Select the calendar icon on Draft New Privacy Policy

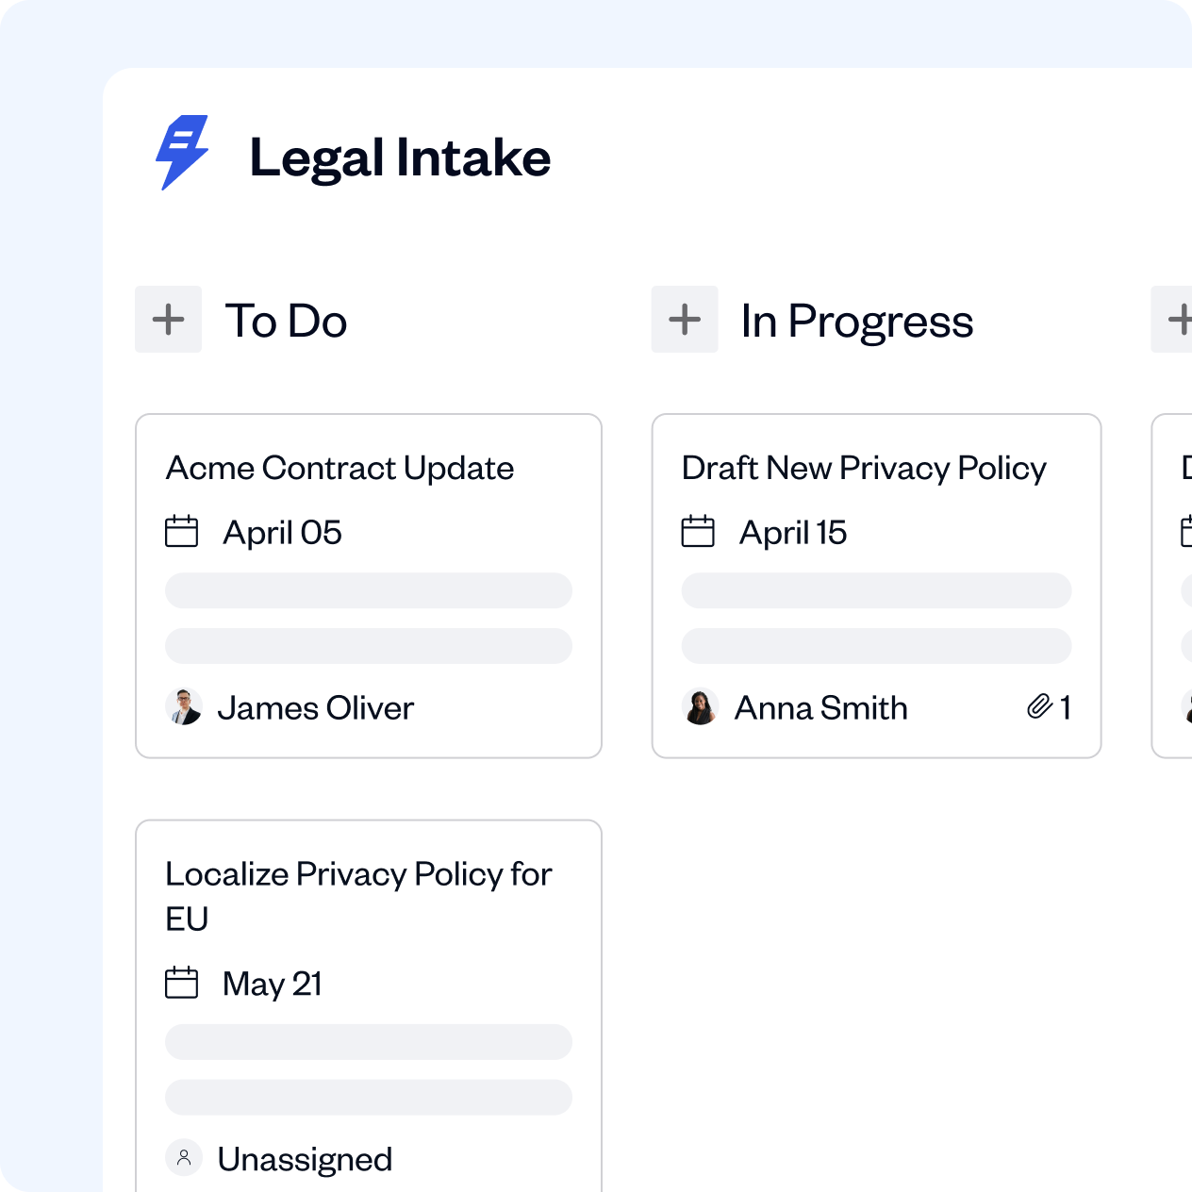[x=700, y=532]
